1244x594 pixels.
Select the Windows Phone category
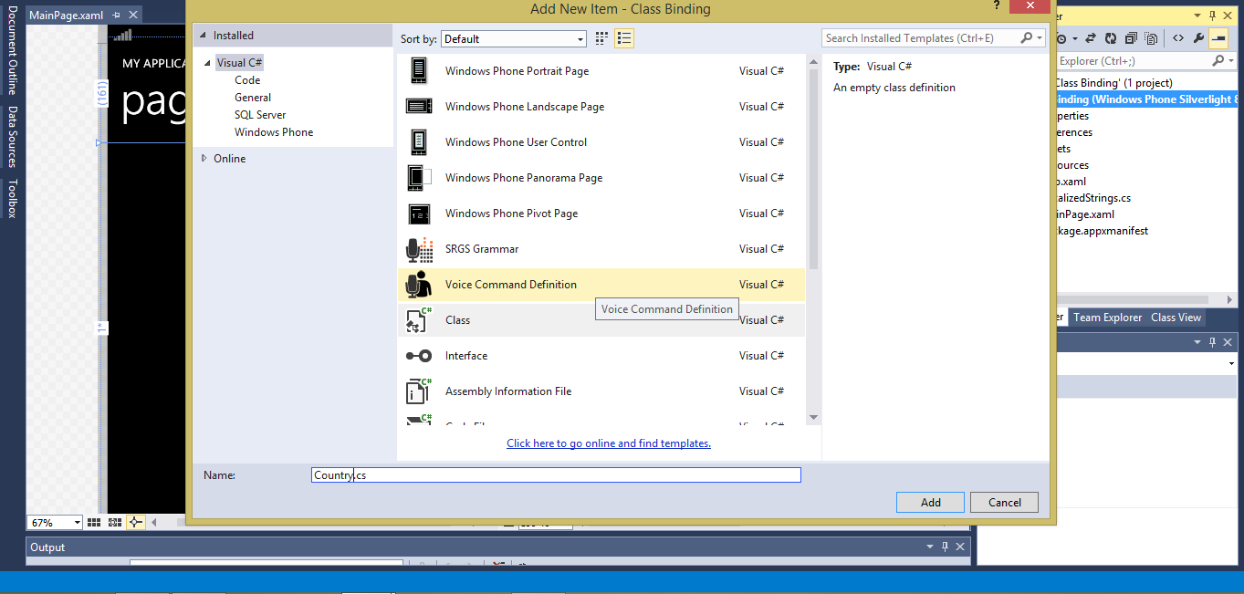(274, 132)
